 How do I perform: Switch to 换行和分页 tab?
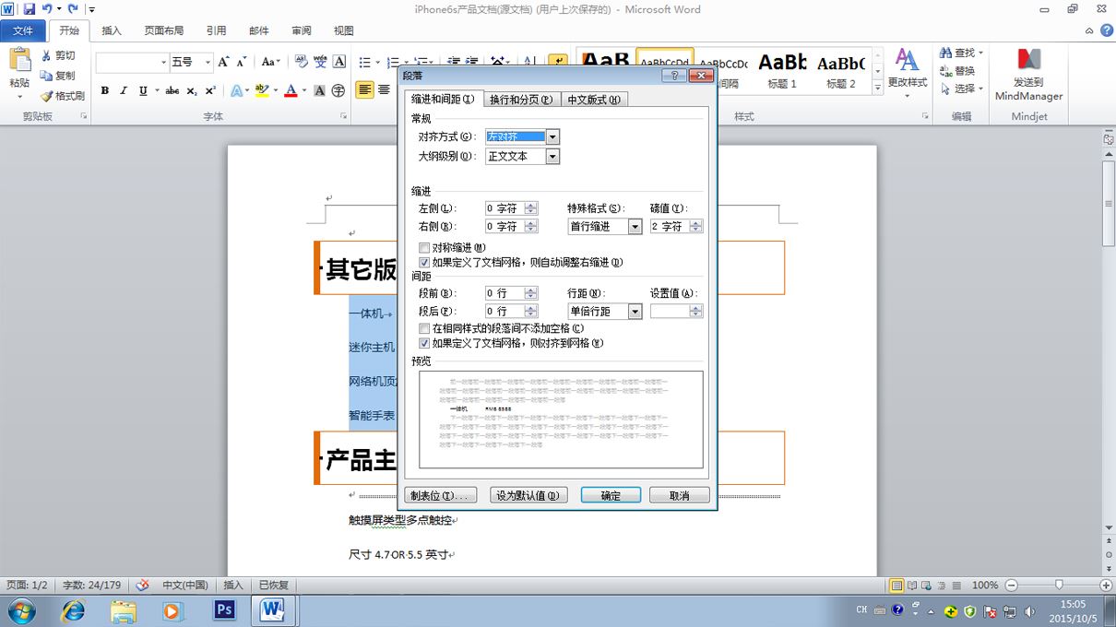(521, 100)
